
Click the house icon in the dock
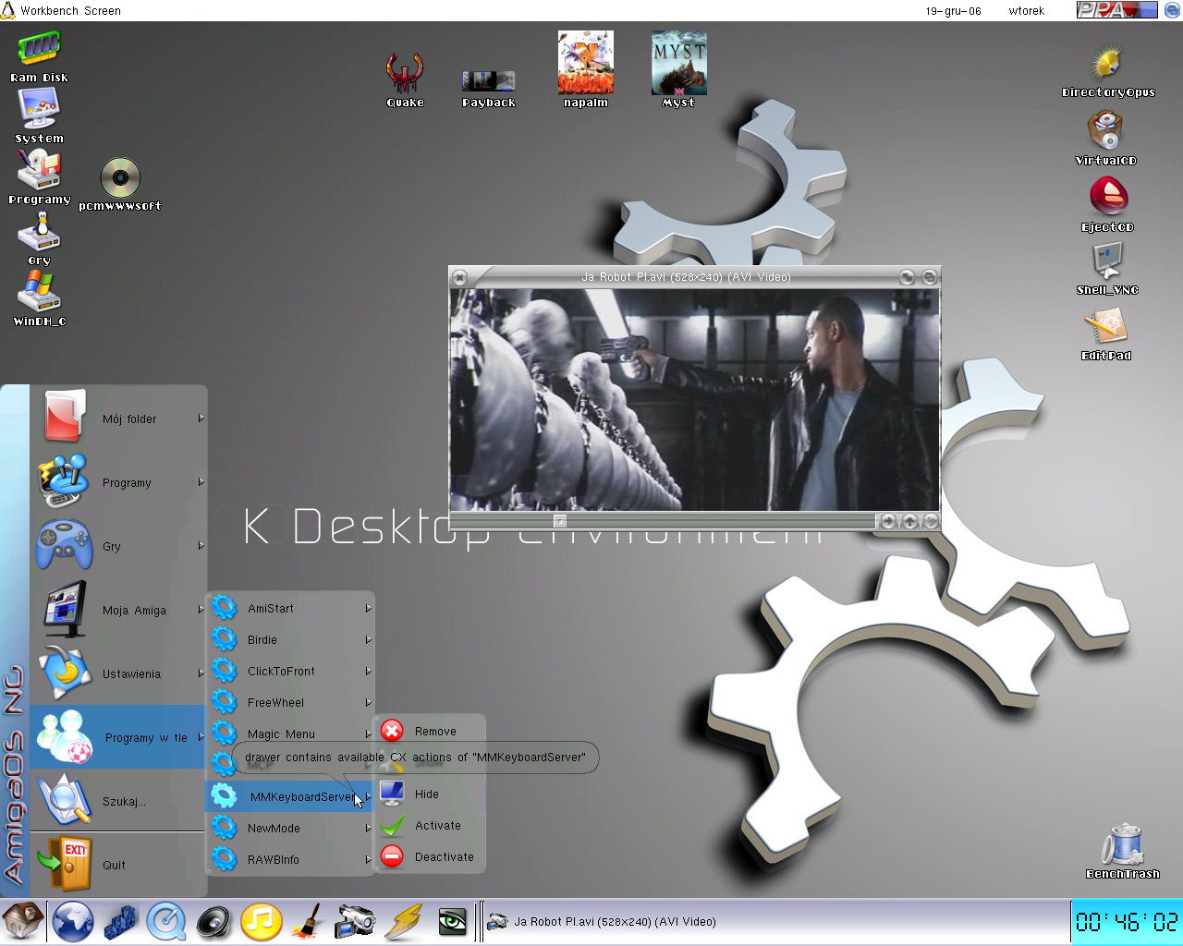pyautogui.click(x=22, y=921)
